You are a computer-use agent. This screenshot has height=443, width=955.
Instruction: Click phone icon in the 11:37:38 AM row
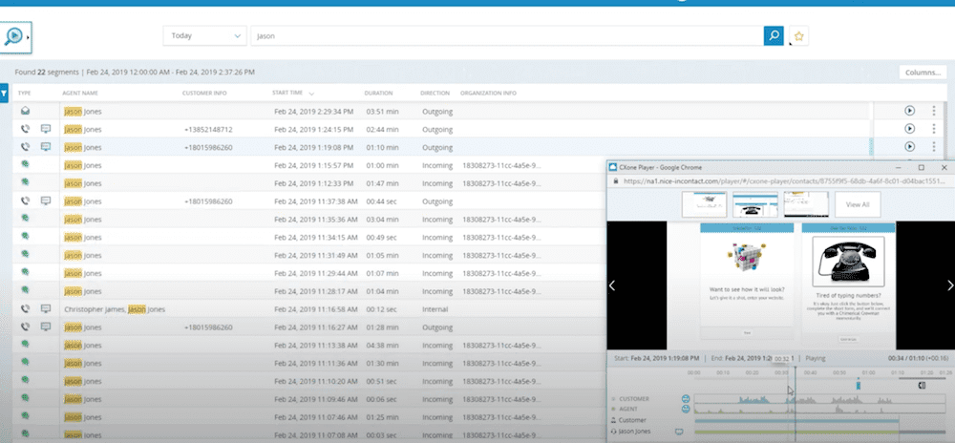coord(25,200)
